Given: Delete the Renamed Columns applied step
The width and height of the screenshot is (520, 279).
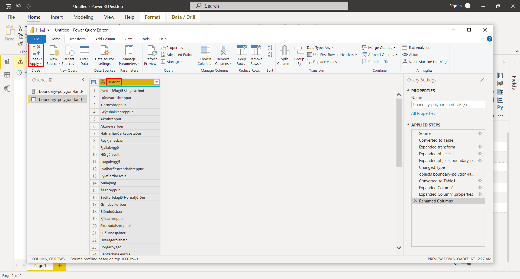Looking at the screenshot, I should (x=416, y=201).
